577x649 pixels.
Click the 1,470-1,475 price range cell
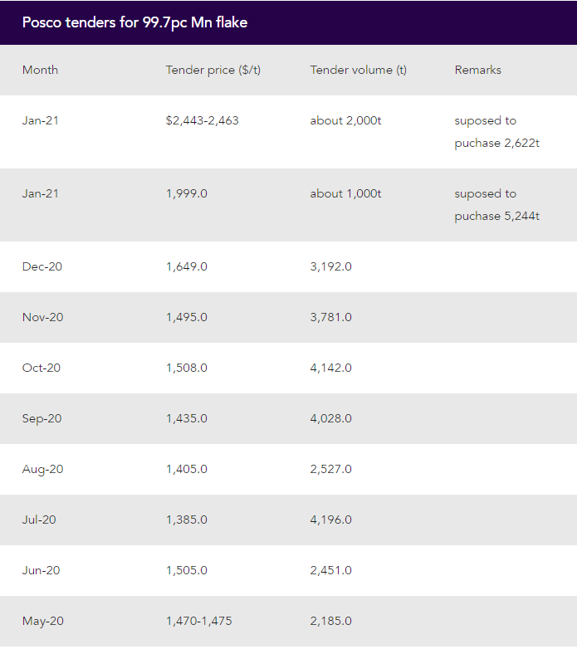pyautogui.click(x=199, y=621)
